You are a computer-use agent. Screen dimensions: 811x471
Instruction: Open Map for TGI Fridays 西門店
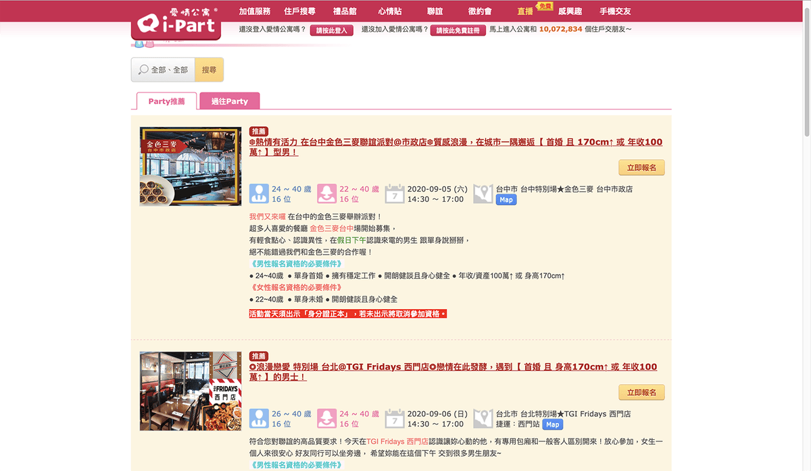(553, 424)
